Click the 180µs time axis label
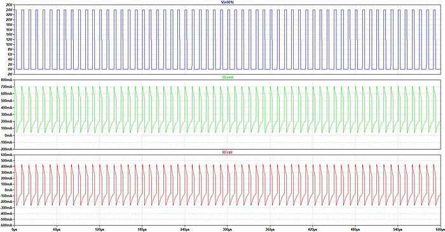Image resolution: width=445 pixels, height=232 pixels. point(142,229)
